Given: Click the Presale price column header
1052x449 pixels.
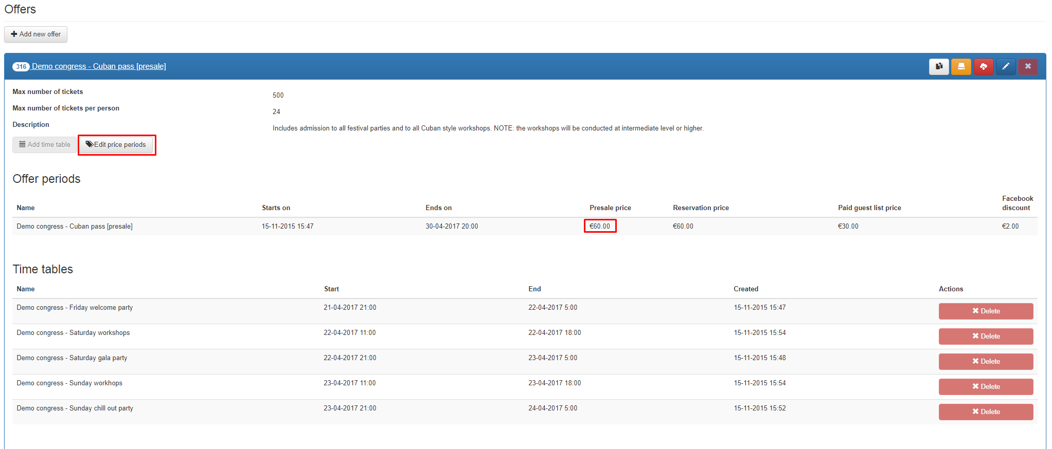Looking at the screenshot, I should point(610,208).
